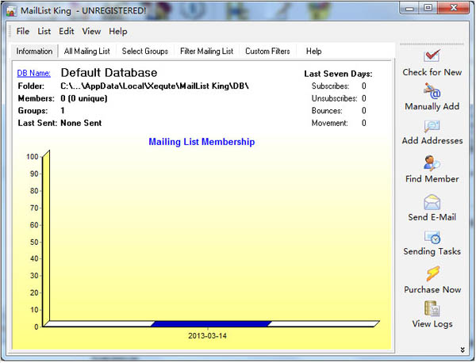476x363 pixels.
Task: Click the DB Name link
Action: tap(33, 74)
